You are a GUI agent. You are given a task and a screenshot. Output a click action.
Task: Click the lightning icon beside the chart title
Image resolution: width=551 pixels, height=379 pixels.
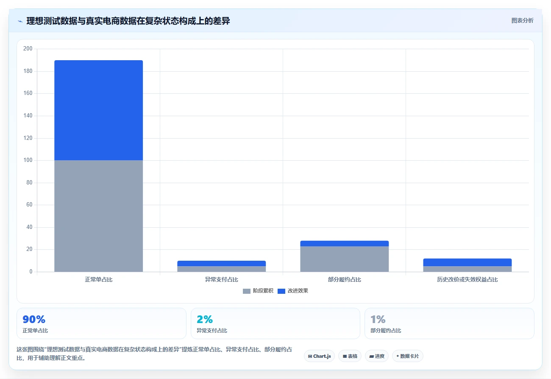click(20, 21)
